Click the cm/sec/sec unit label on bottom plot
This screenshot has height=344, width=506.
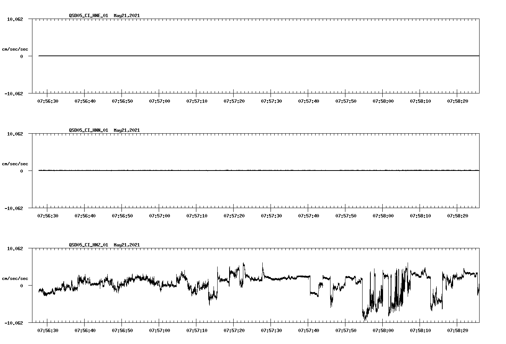(x=15, y=278)
